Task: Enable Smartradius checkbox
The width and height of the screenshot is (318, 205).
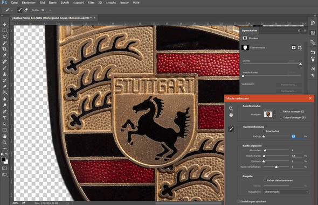Action: (264, 131)
